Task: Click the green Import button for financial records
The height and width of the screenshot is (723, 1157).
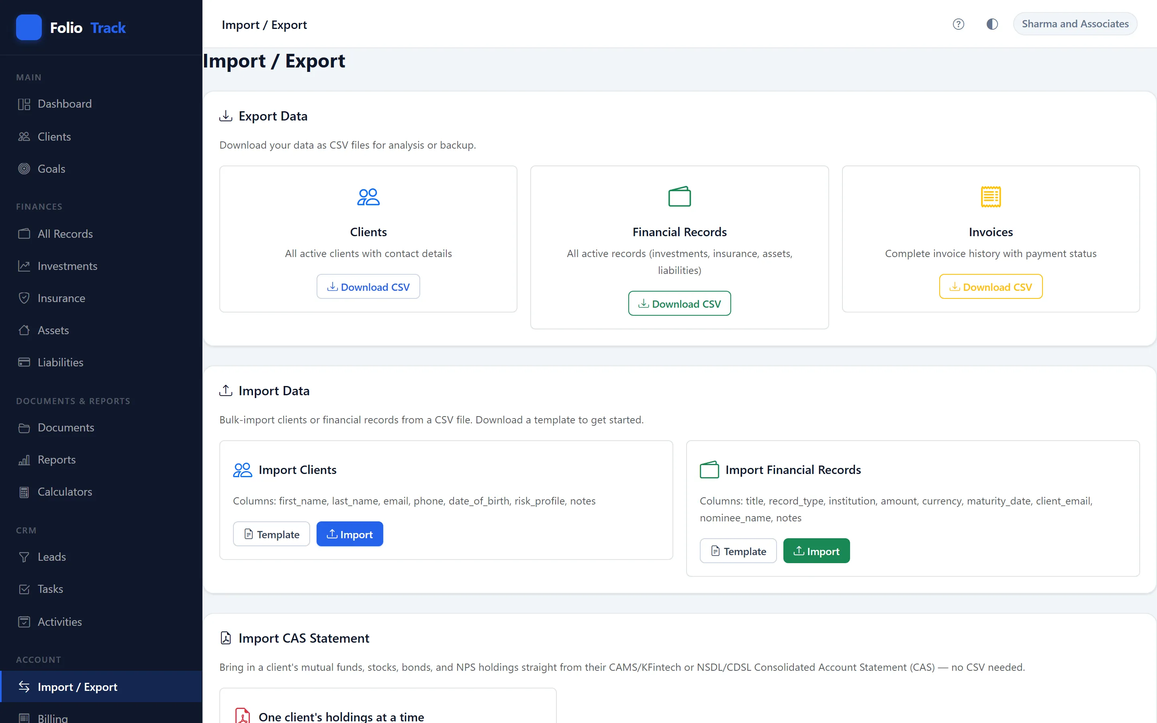Action: (x=817, y=551)
